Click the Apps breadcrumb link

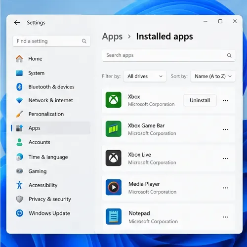click(112, 37)
